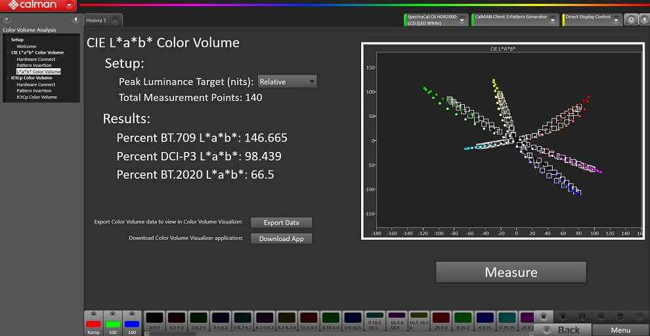The width and height of the screenshot is (650, 336).
Task: Select the 0 0 8.2 blue patch
Action: point(220,321)
